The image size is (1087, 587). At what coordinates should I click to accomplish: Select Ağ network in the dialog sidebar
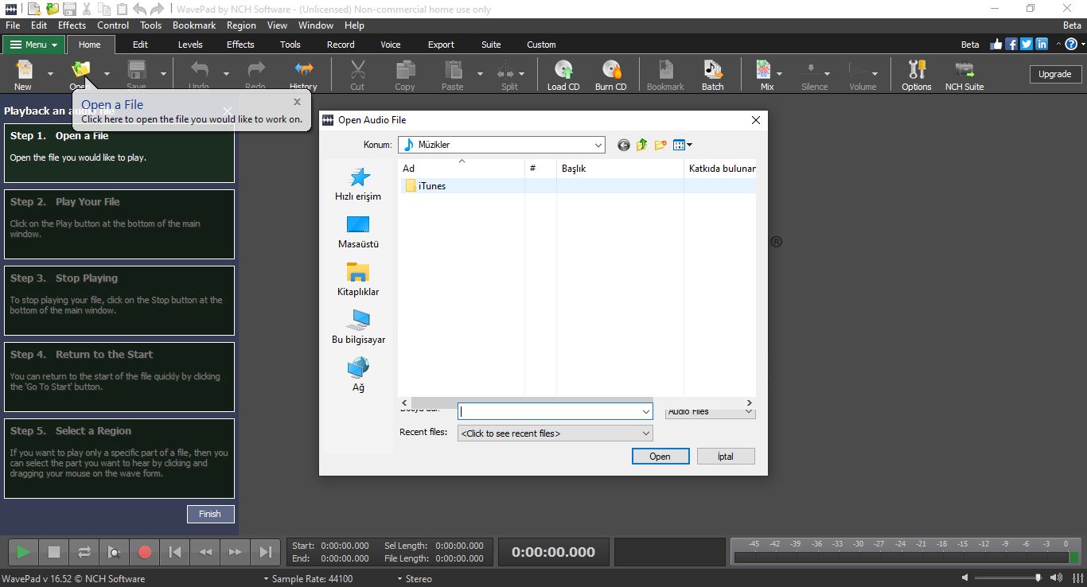point(358,375)
